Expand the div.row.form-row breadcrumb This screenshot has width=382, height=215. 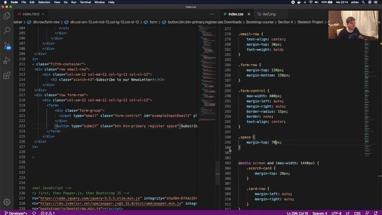[47, 22]
